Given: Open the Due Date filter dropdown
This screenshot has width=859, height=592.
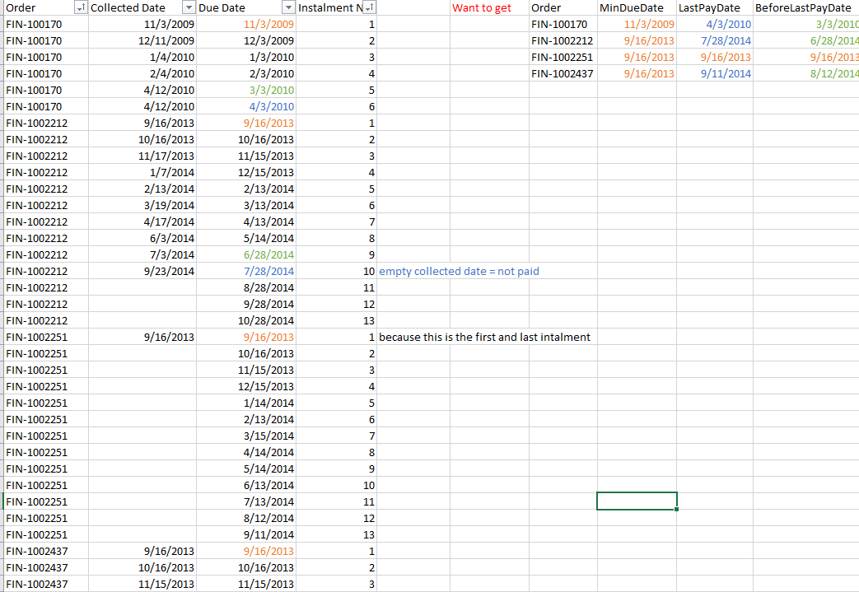Looking at the screenshot, I should click(288, 7).
